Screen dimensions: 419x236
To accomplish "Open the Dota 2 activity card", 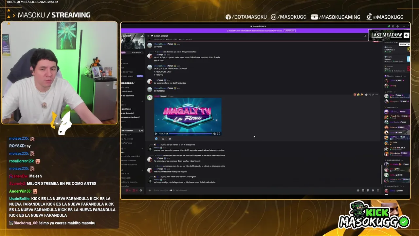I will click(x=397, y=69).
